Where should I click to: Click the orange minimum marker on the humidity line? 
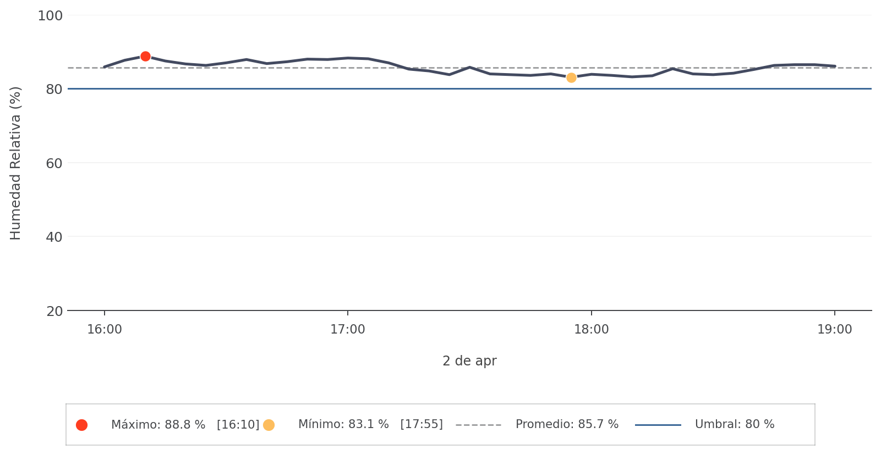tap(571, 78)
